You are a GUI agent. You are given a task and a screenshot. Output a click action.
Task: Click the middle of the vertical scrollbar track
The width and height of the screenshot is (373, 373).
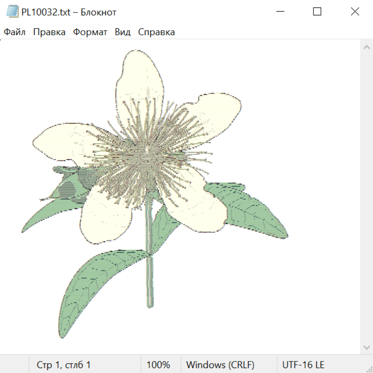(366, 197)
